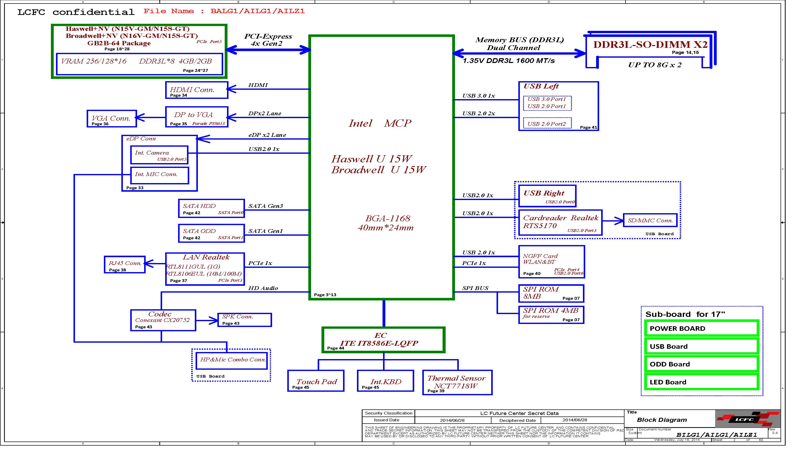Click the POWER BOARD sub-board box

pyautogui.click(x=701, y=328)
